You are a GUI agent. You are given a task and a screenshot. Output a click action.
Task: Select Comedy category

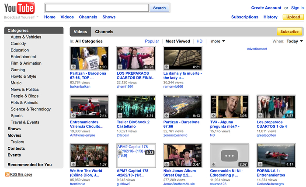click(x=18, y=44)
